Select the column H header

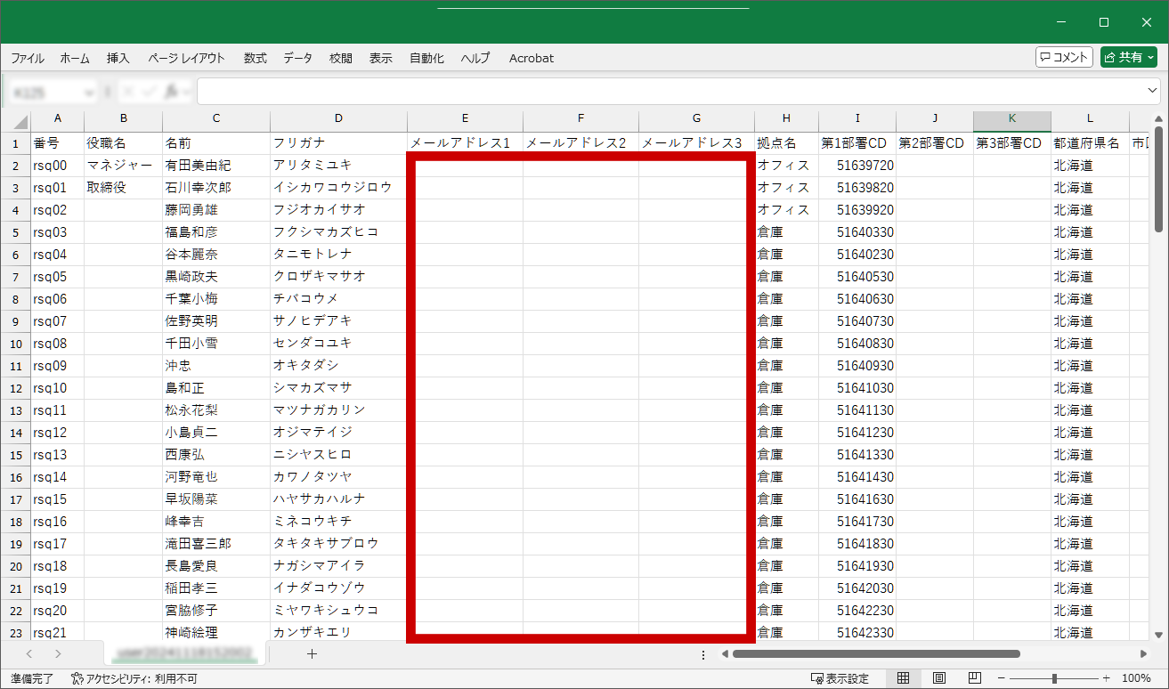pyautogui.click(x=786, y=118)
